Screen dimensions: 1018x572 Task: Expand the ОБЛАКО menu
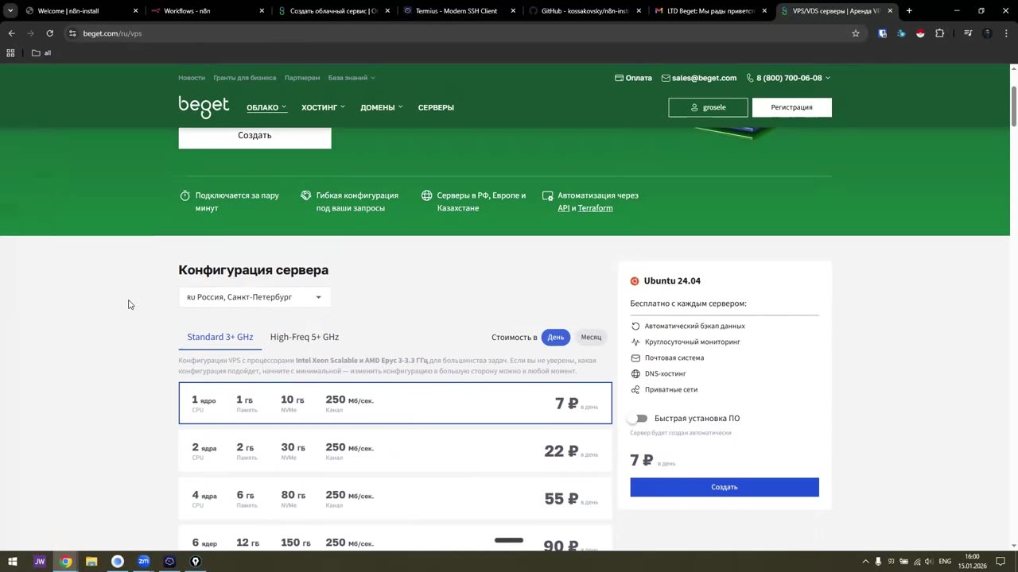[266, 107]
